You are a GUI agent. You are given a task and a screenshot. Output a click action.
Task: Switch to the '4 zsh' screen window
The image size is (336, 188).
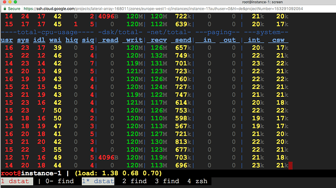click(197, 181)
